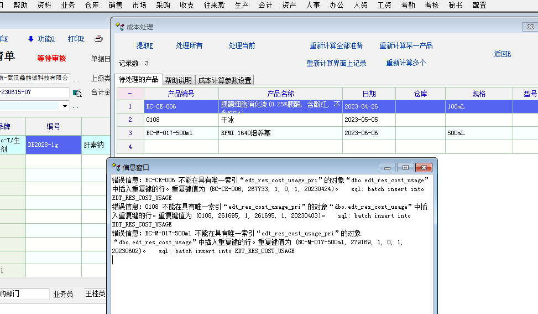Click the 处理所有 button

pos(189,45)
